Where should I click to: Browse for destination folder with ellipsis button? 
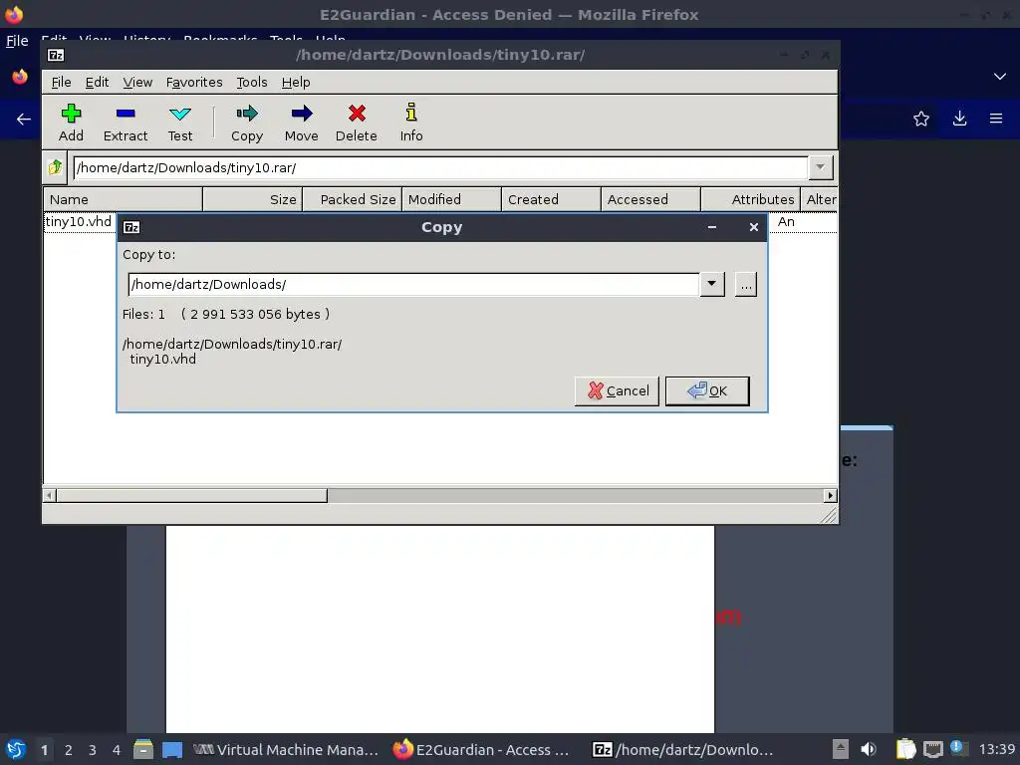(x=745, y=284)
